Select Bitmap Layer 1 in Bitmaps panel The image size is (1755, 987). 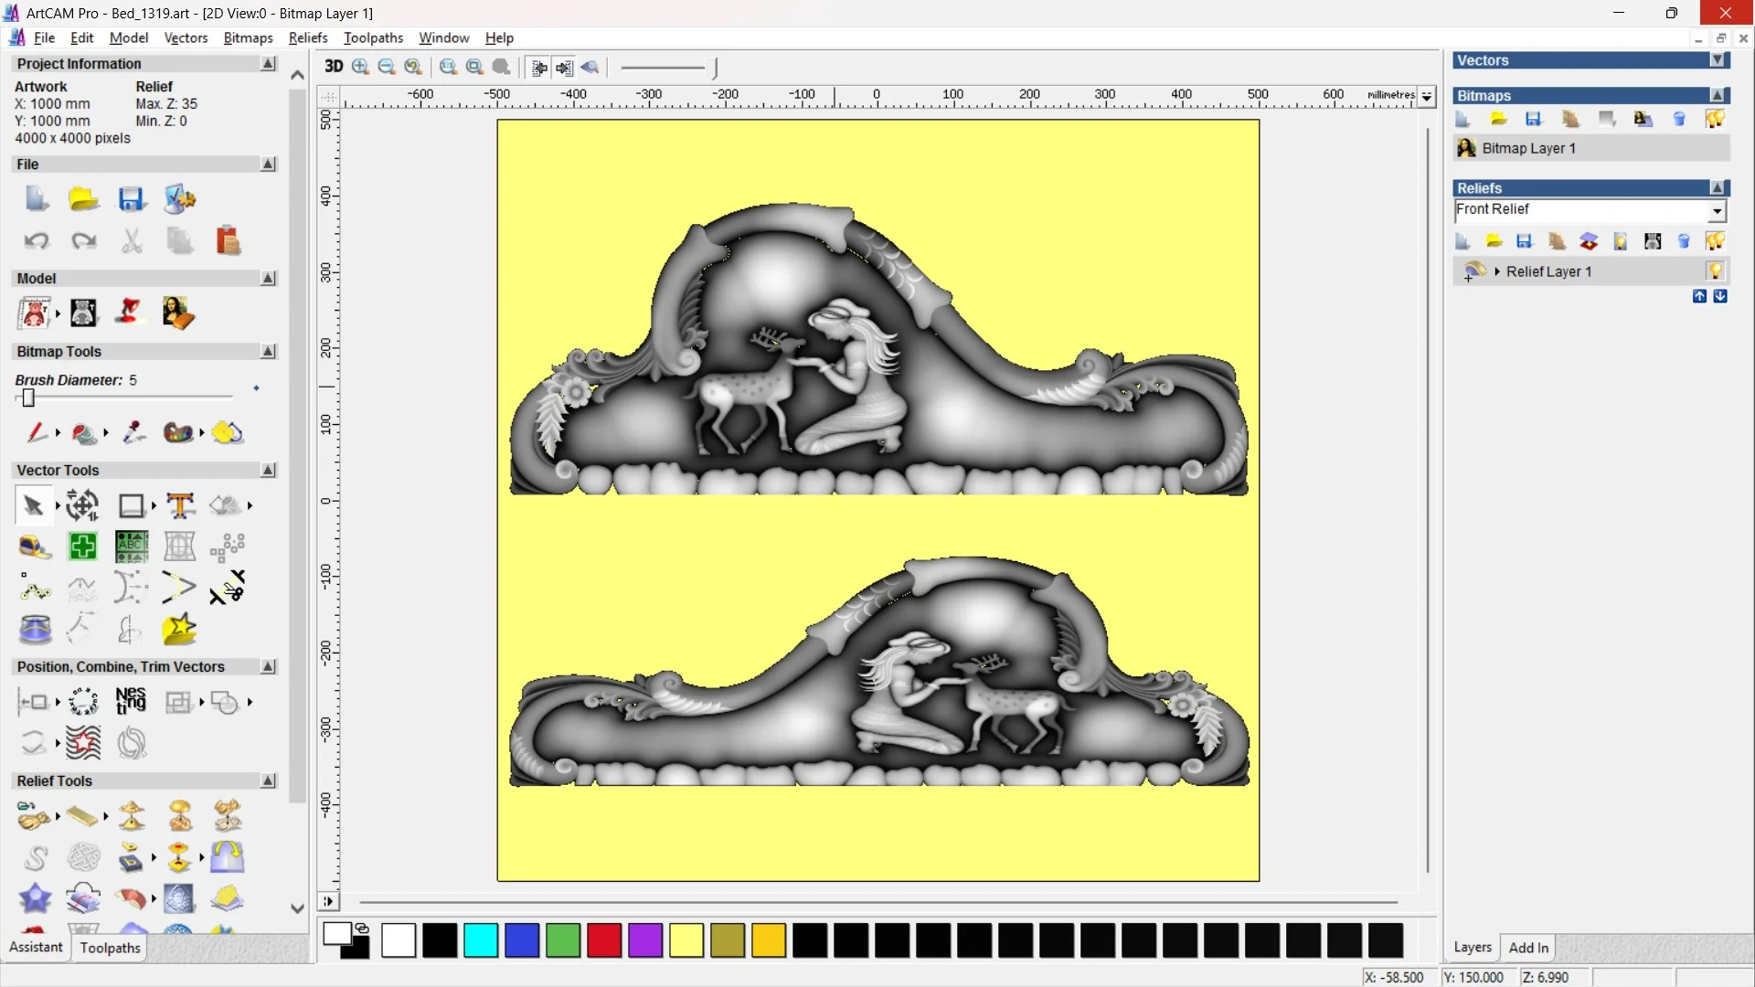coord(1528,148)
